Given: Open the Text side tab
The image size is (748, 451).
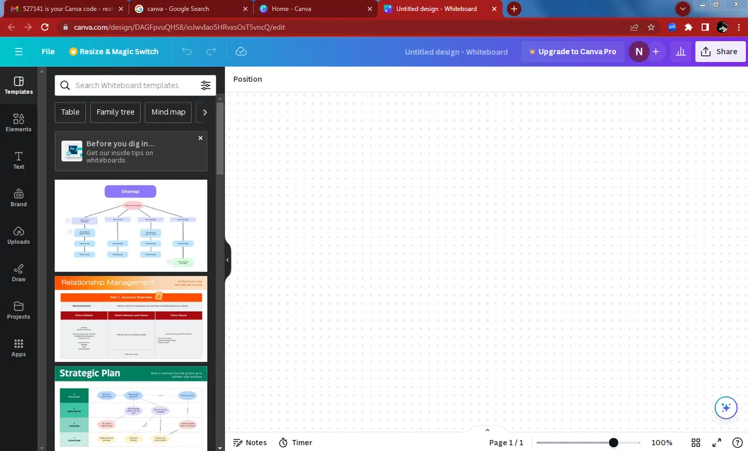Looking at the screenshot, I should pos(19,160).
